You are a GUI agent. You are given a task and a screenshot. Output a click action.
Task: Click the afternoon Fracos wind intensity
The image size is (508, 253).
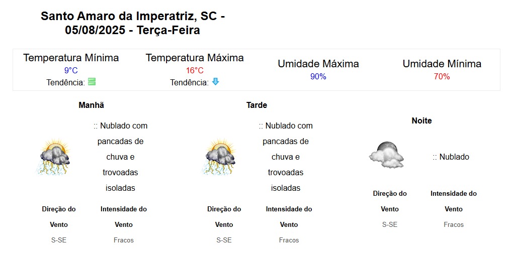289,240
